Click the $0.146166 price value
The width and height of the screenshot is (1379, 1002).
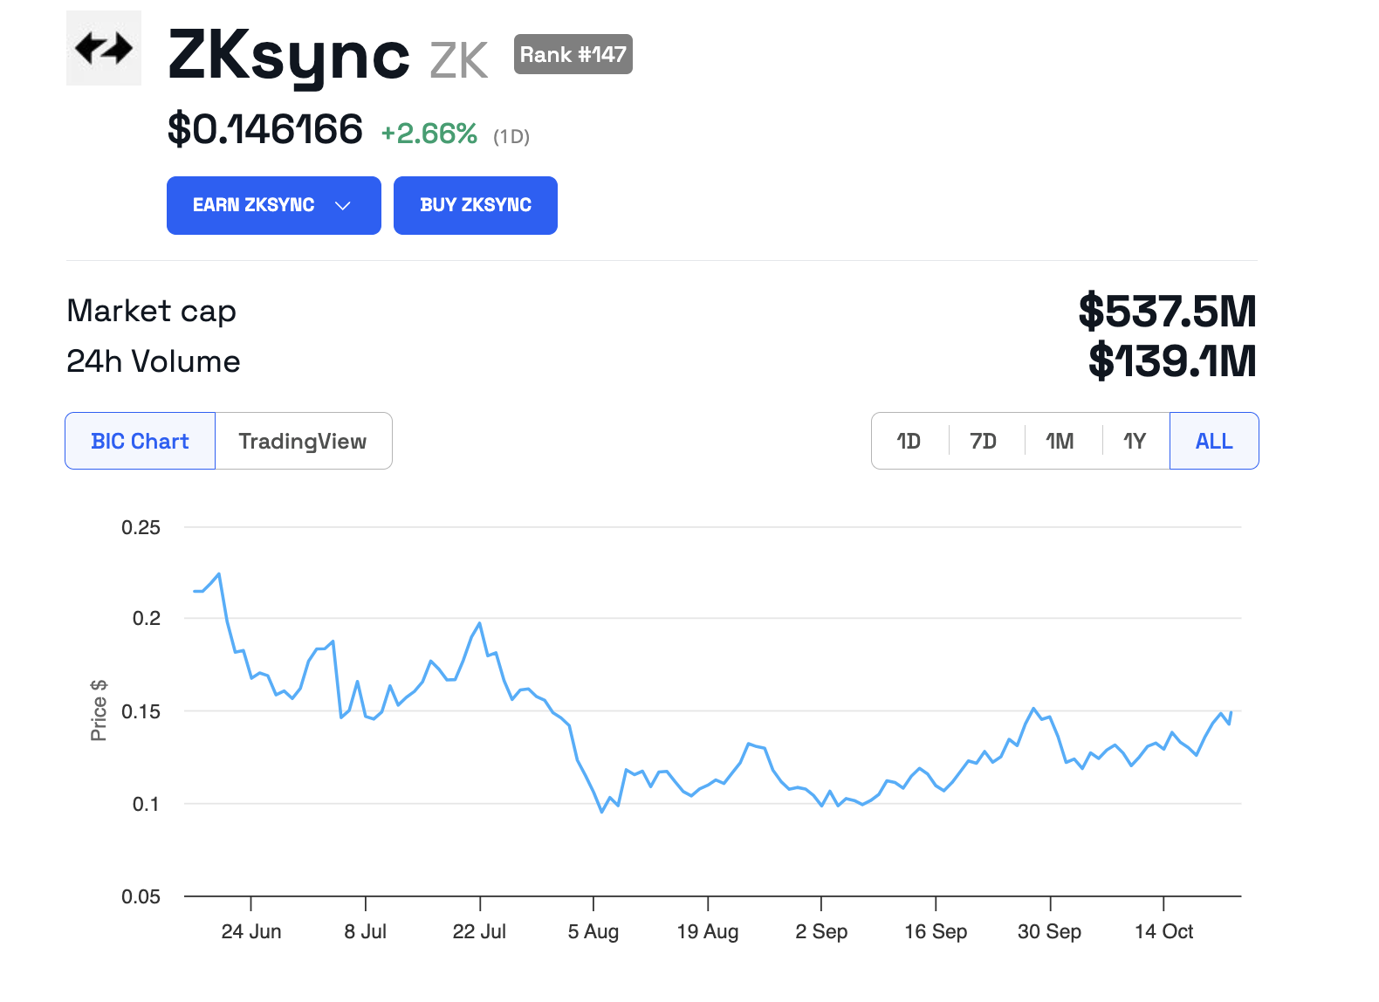coord(264,130)
